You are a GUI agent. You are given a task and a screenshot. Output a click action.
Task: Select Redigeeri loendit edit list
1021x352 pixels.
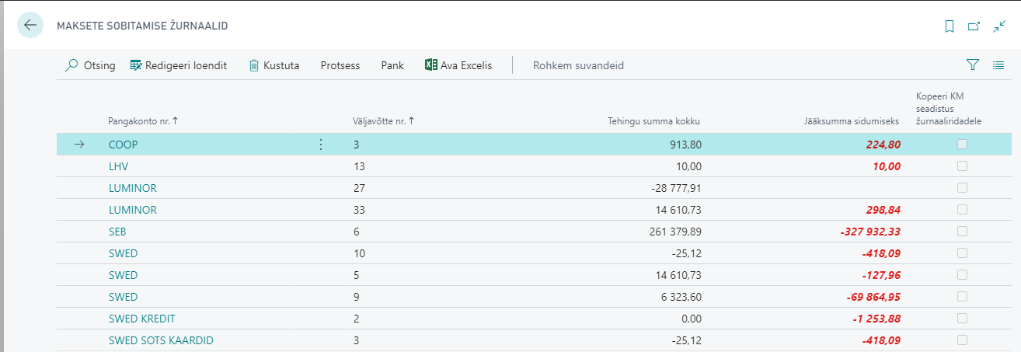point(179,65)
